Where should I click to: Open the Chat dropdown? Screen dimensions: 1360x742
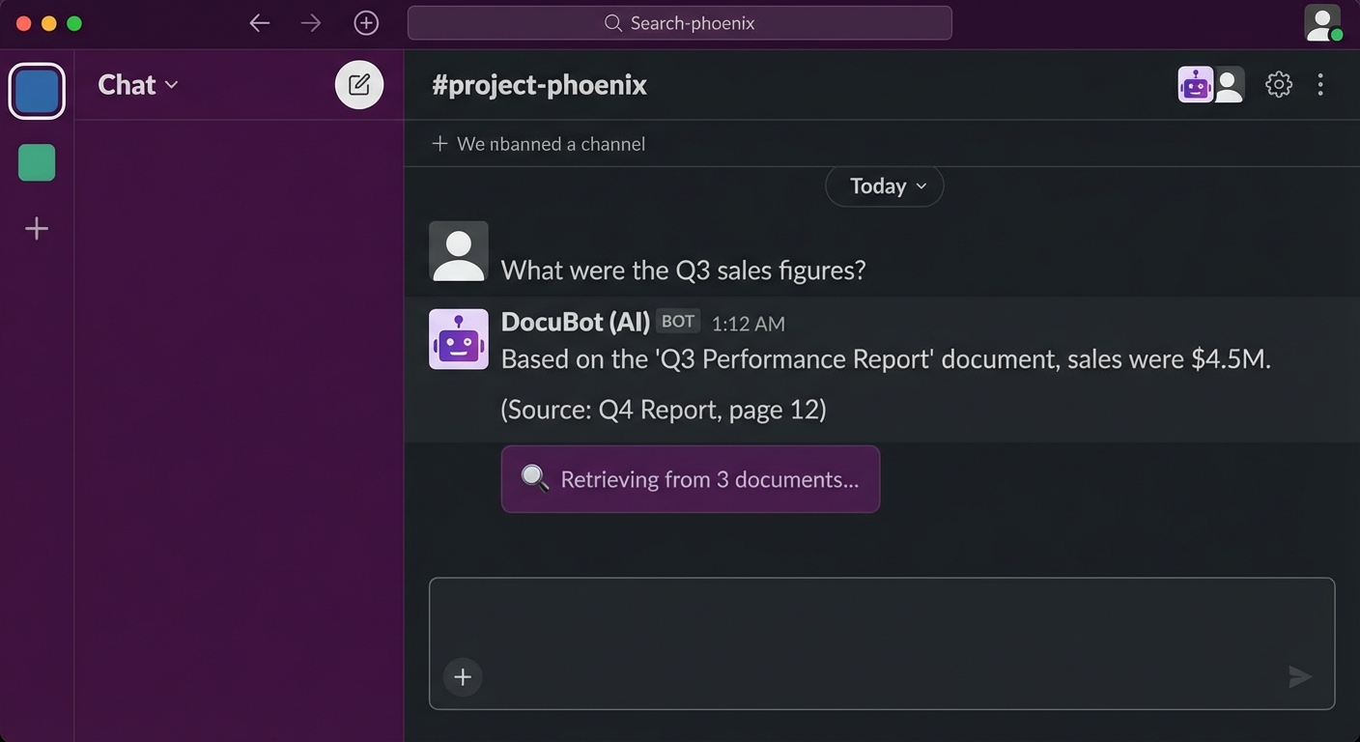136,85
